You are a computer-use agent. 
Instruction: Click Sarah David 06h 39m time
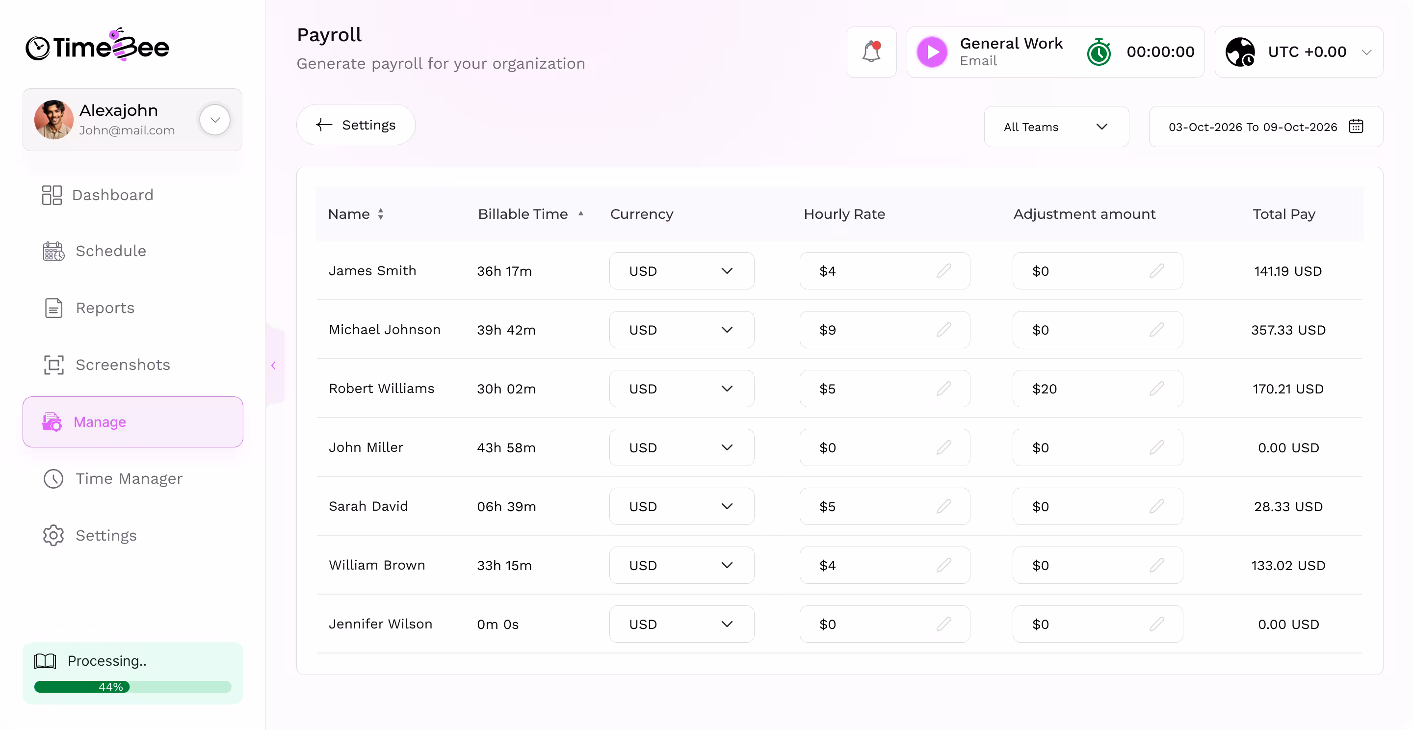(x=506, y=506)
